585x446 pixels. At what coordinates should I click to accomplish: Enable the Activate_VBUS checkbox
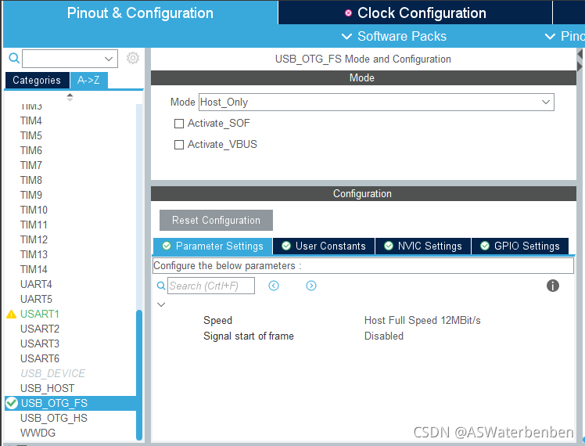(179, 145)
